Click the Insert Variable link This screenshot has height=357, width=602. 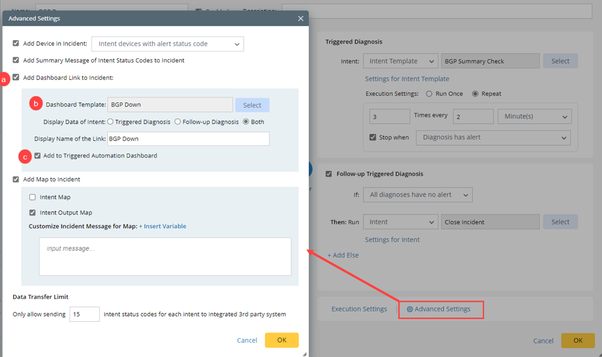pyautogui.click(x=162, y=226)
